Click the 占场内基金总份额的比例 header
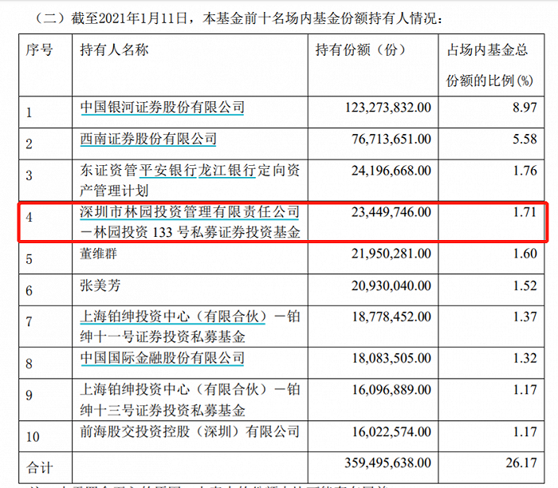The image size is (558, 488). 489,65
